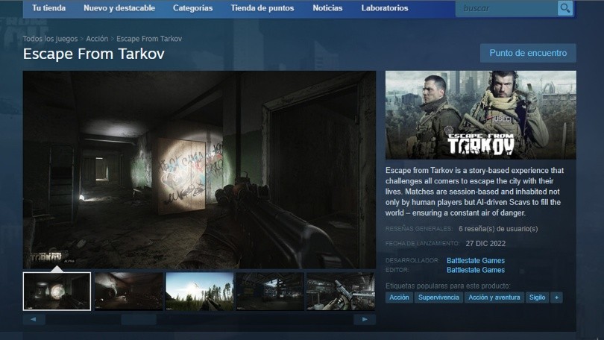The image size is (604, 340).
Task: Click the Escape From Tarkov header image
Action: 481,115
